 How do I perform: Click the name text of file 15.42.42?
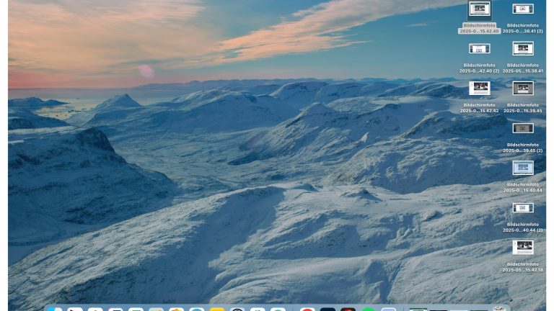[x=479, y=107]
